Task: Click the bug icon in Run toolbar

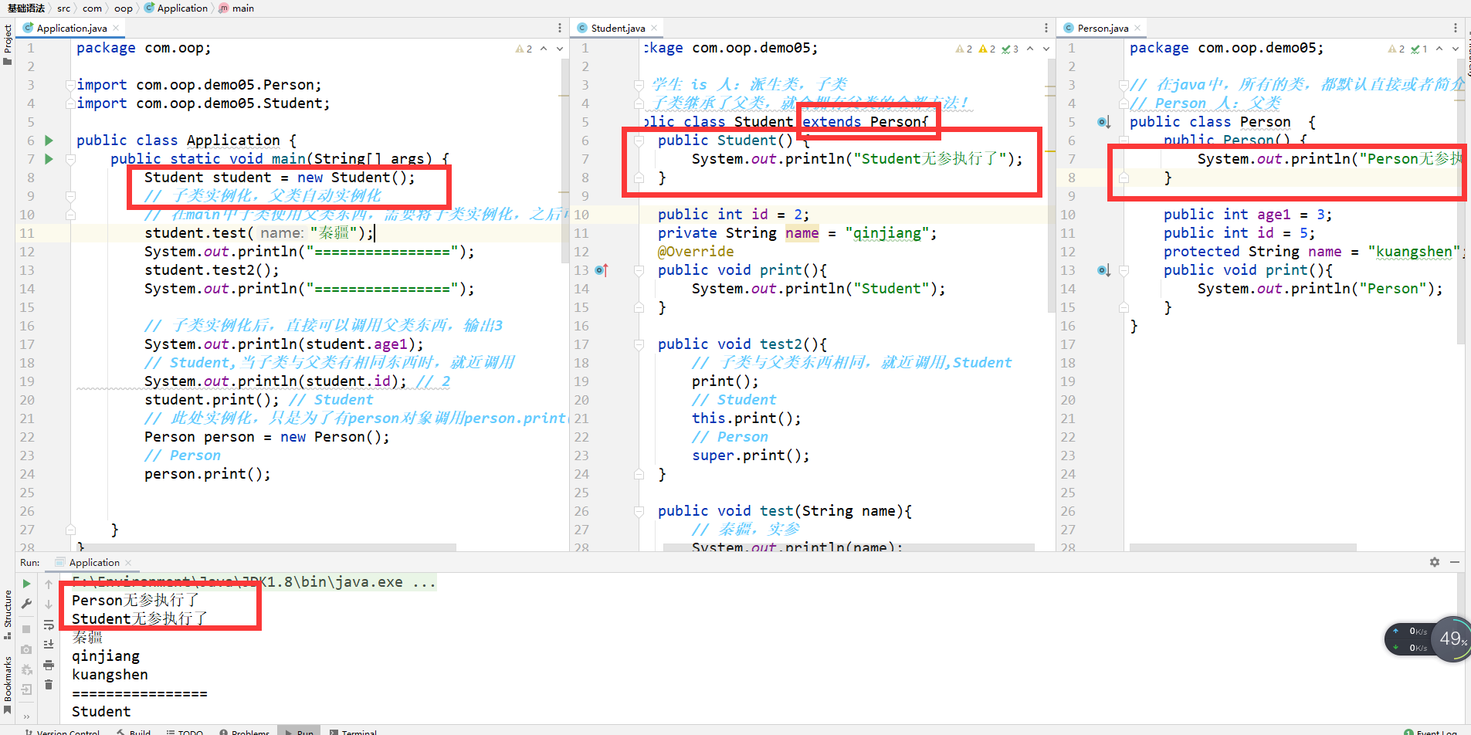Action: pyautogui.click(x=26, y=669)
